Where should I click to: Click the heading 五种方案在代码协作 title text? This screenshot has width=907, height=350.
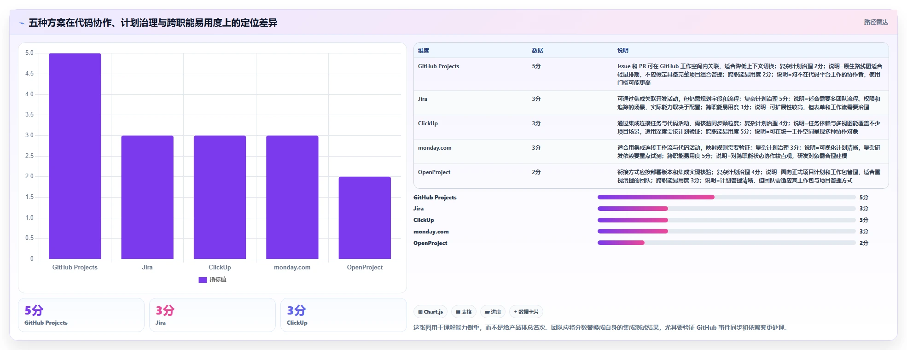tap(153, 23)
